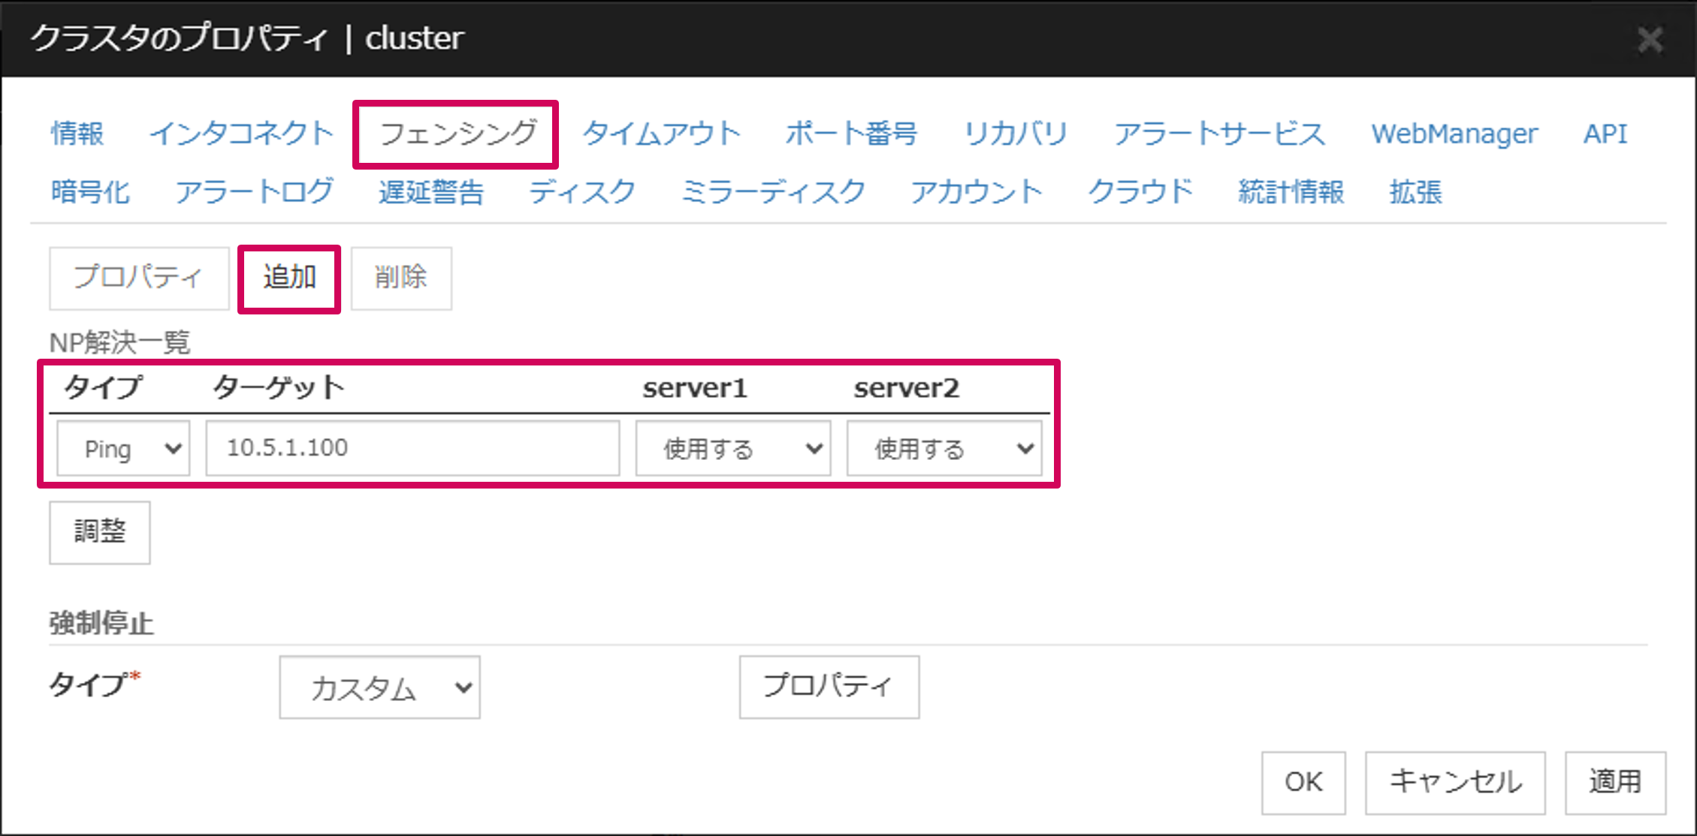Click the target IP address field
The width and height of the screenshot is (1697, 836).
click(412, 449)
